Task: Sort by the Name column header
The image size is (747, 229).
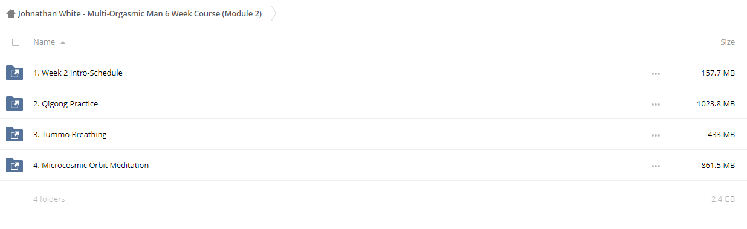Action: pyautogui.click(x=44, y=42)
